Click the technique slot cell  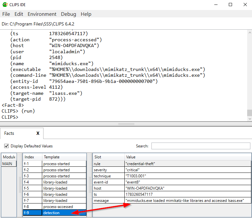[x=109, y=176]
